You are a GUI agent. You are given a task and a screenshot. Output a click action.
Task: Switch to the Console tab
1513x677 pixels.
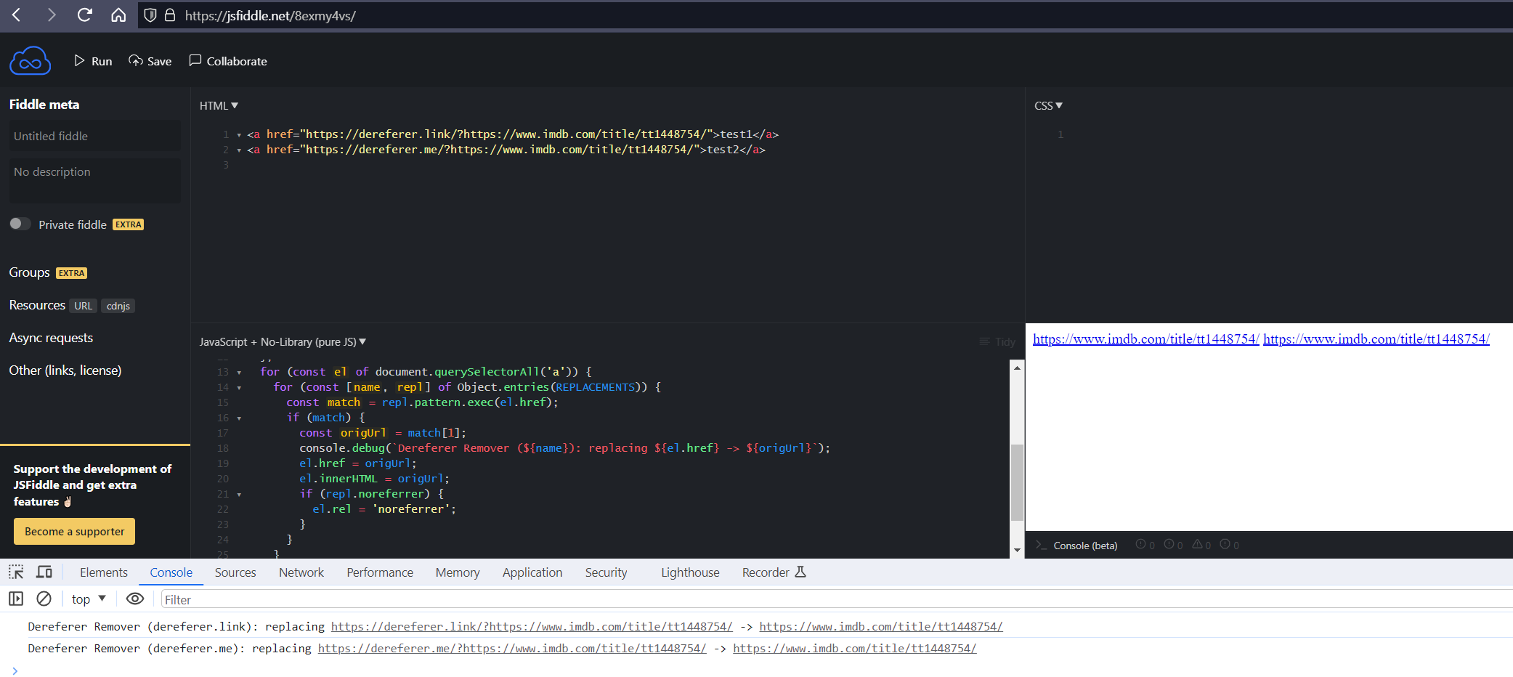coord(171,572)
